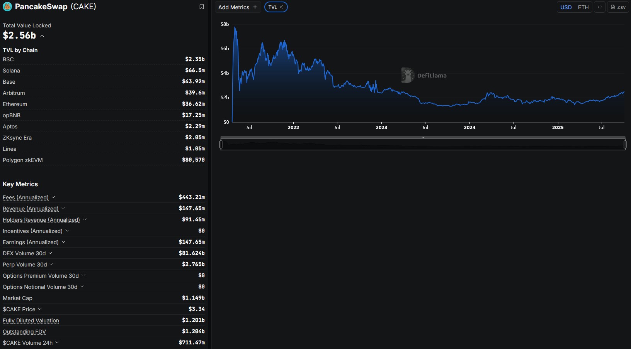Expand the DEX Volume 30d row
Screen dimensions: 631x349
50,253
